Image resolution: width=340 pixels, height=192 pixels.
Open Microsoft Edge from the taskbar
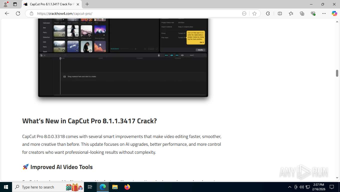[x=103, y=187]
